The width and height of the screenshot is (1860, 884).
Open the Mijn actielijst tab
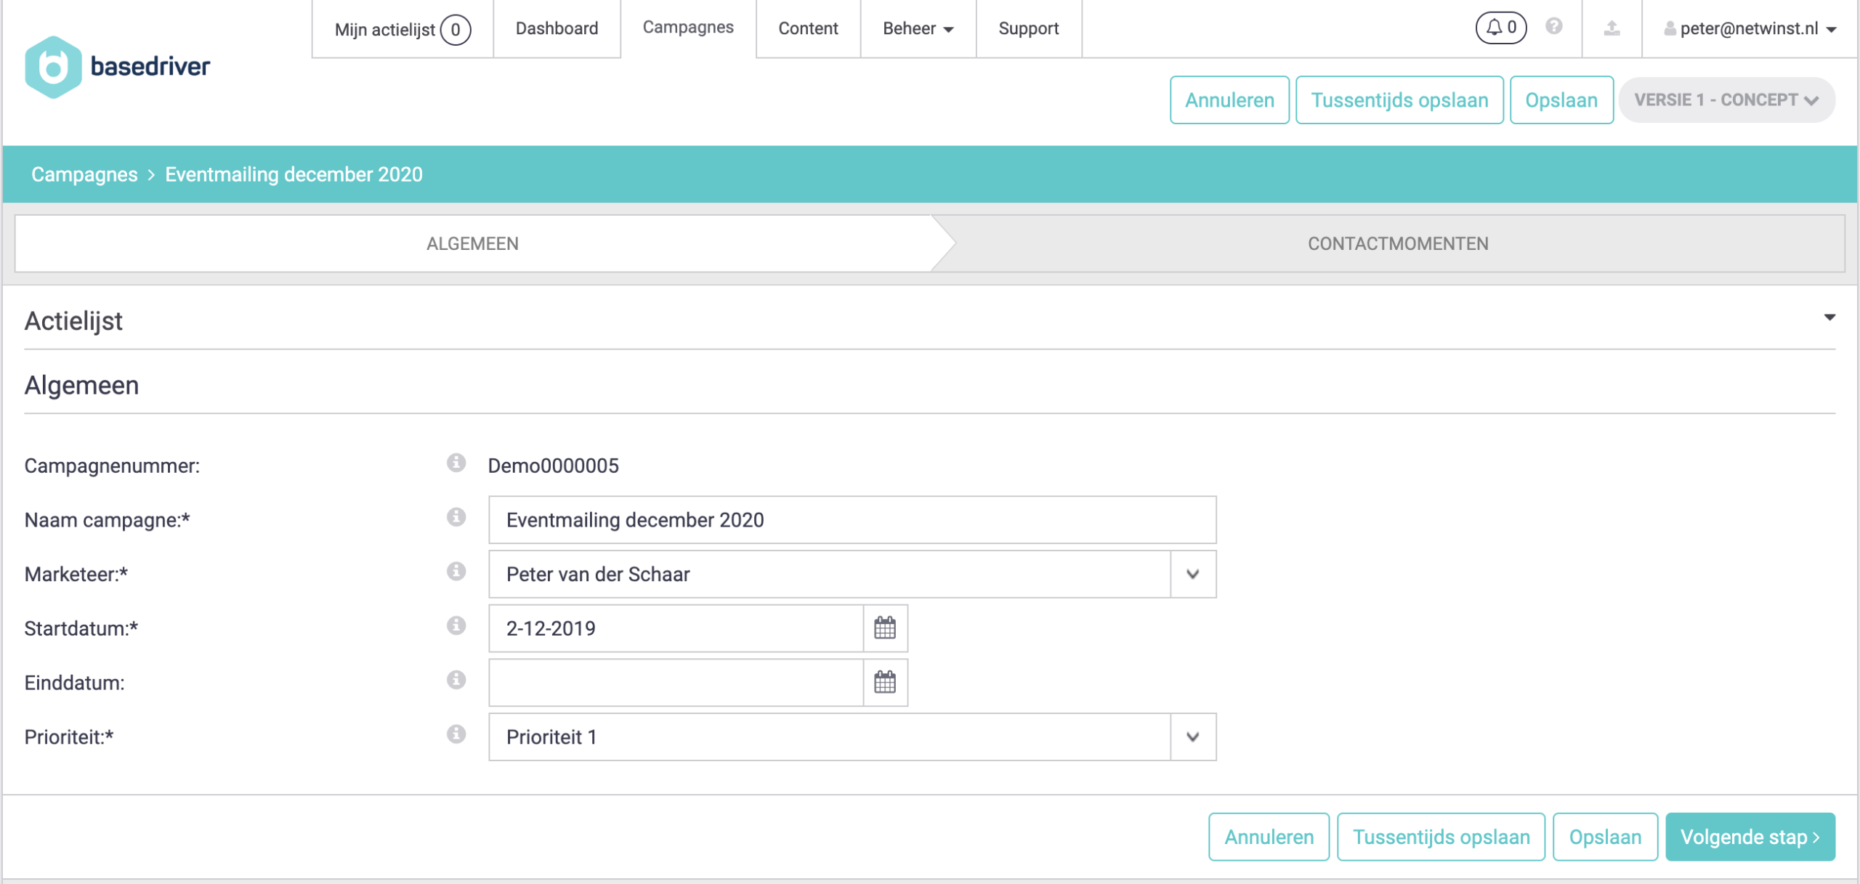[403, 29]
